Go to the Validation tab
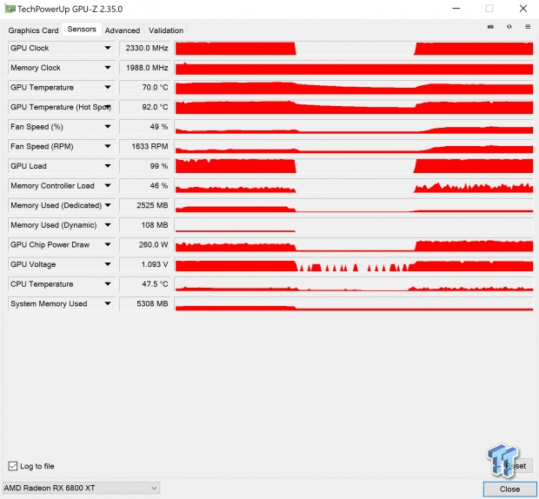The height and width of the screenshot is (499, 539). [166, 30]
